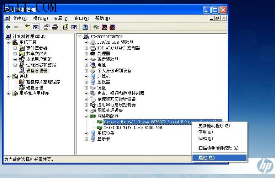The image size is (275, 178).
Task: Select 计算机管理(本地) root item
Action: (30, 37)
